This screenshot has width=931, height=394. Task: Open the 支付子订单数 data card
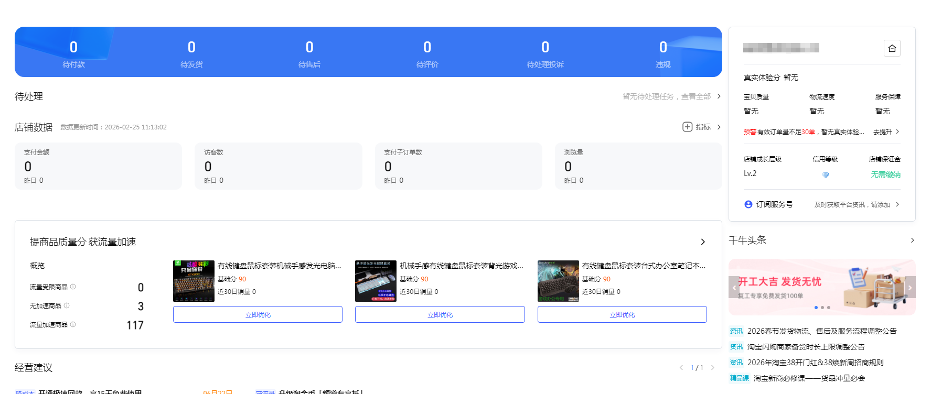point(458,166)
